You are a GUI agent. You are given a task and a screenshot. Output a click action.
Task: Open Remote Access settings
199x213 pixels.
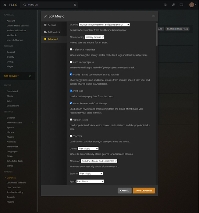14,123
